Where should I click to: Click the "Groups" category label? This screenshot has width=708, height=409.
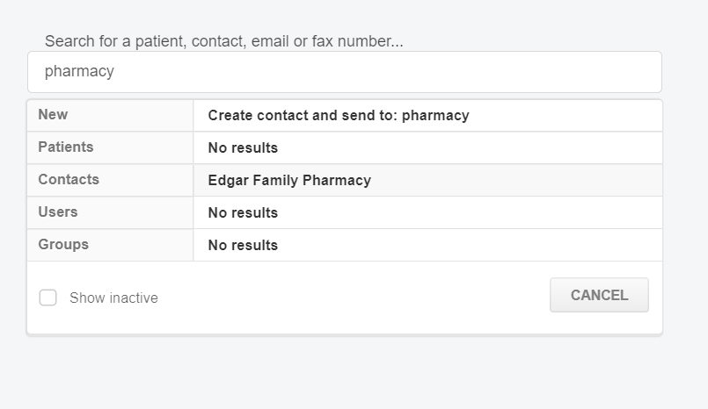point(63,245)
